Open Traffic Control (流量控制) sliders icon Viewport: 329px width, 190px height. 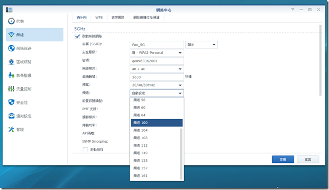(x=12, y=89)
